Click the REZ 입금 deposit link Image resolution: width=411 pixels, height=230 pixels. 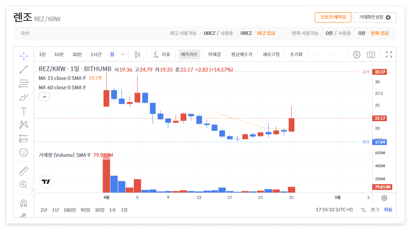[266, 33]
